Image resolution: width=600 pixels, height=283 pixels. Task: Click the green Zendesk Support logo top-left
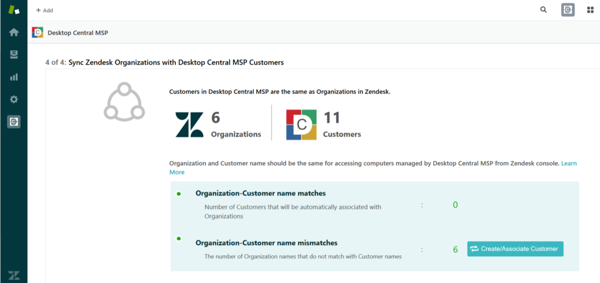[14, 10]
